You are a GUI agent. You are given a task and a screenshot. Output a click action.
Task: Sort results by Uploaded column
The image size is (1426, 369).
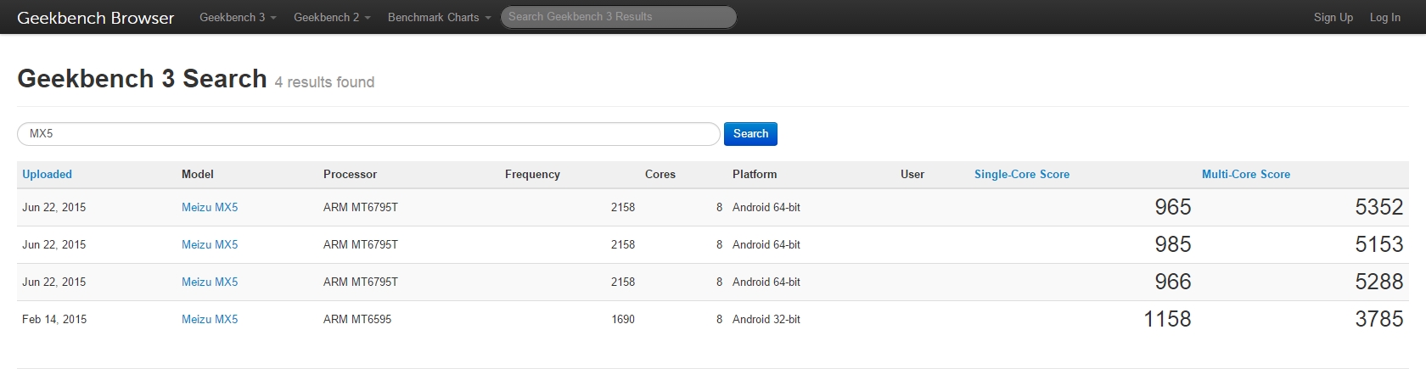47,174
